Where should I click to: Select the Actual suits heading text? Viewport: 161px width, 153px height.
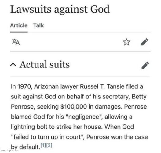pos(45,64)
